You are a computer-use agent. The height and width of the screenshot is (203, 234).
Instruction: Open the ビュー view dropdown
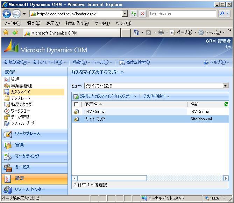click(x=226, y=86)
